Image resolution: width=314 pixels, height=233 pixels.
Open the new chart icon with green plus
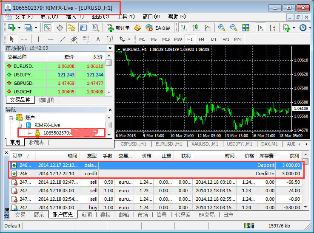pyautogui.click(x=11, y=28)
